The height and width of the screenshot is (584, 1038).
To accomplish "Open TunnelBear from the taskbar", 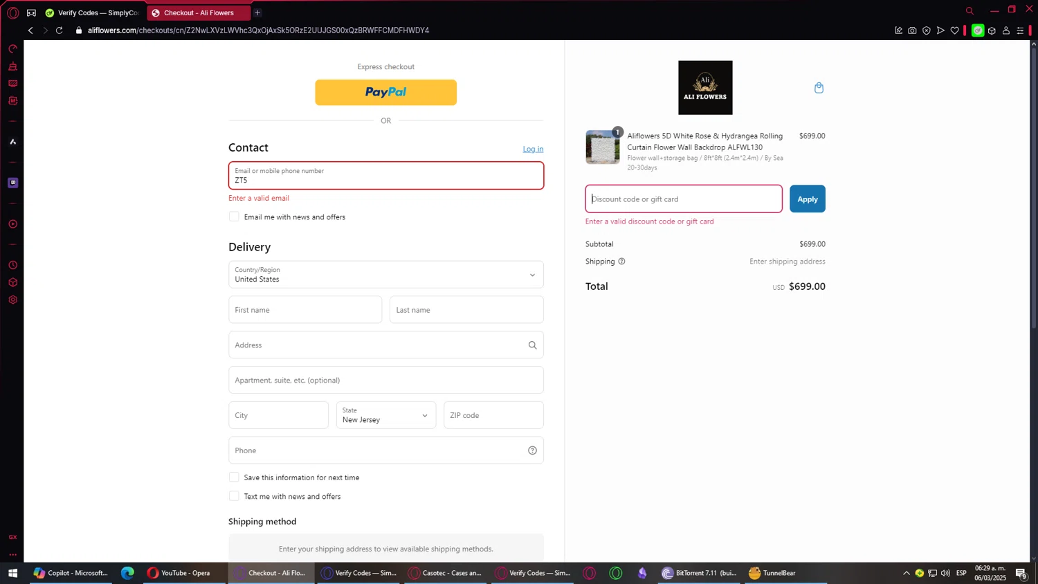I will click(785, 573).
